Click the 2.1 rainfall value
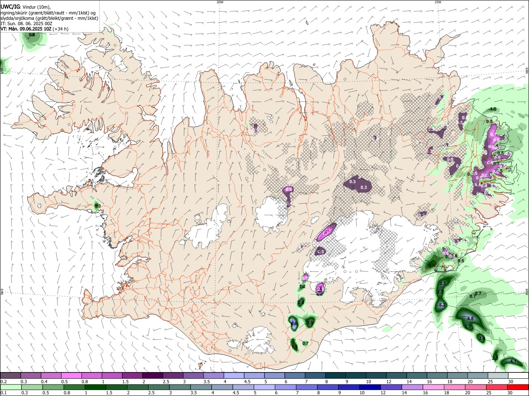 pos(495,358)
